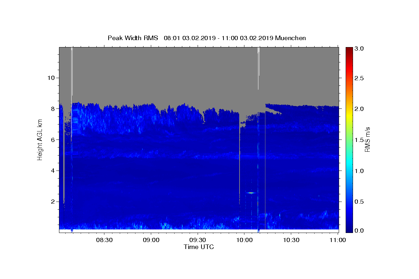Viewport: 419px width, 279px height.
Task: Click the 'Height AGL km' axis label
Action: (x=40, y=139)
